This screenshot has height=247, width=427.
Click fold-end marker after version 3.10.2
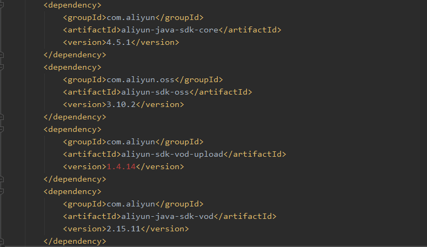point(2,117)
